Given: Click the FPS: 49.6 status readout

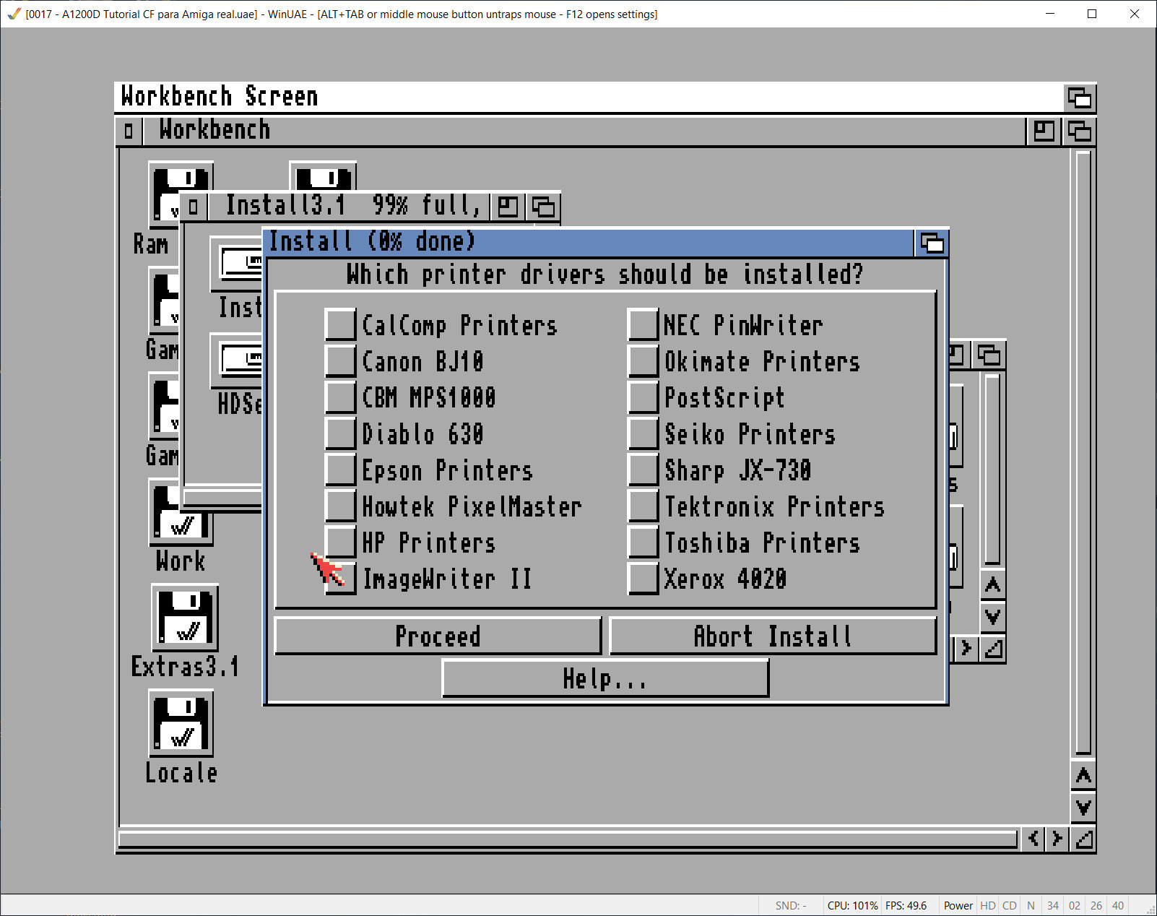Looking at the screenshot, I should click(x=906, y=906).
